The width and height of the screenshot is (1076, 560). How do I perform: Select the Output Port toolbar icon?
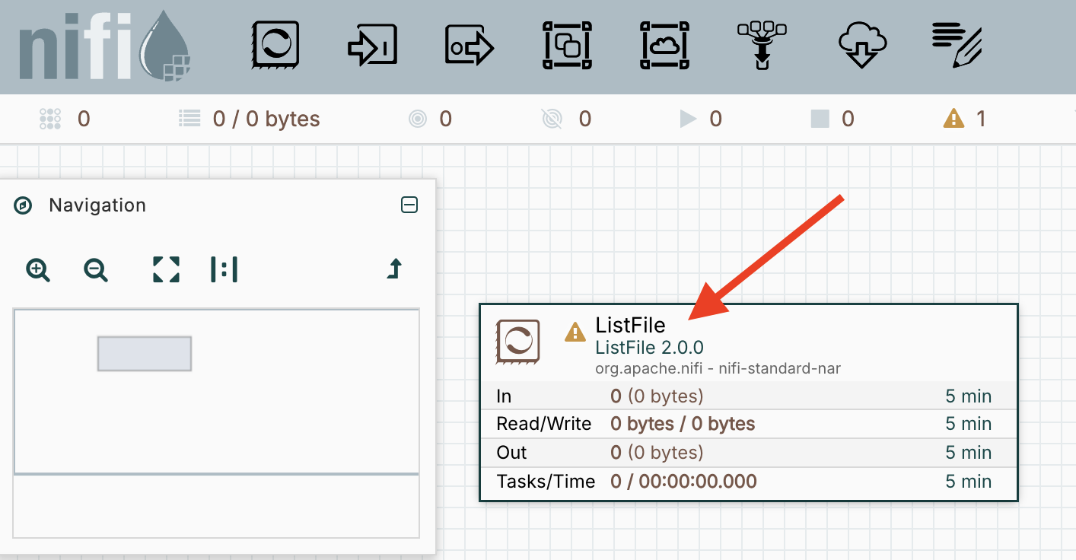pos(470,47)
